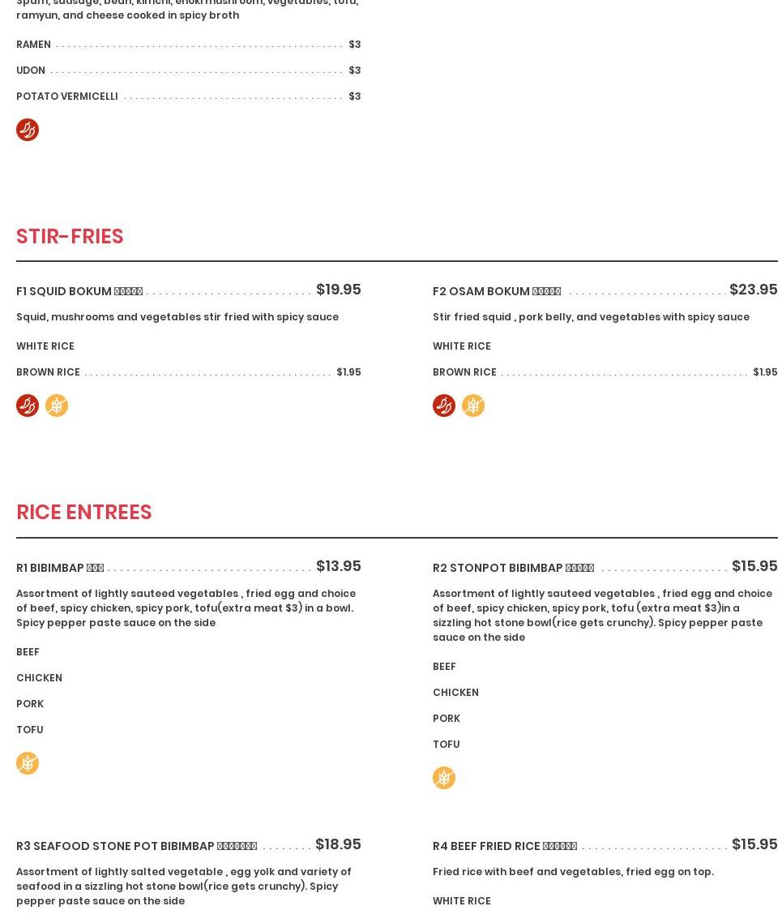The height and width of the screenshot is (919, 782).
Task: Click the wheat icon under F1 Squid Bokum
Action: pos(57,406)
